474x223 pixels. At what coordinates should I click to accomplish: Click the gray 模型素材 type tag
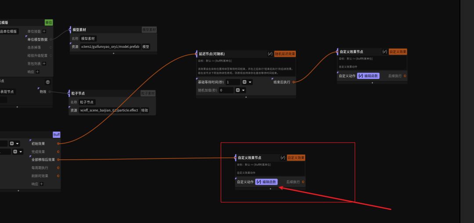point(149,30)
